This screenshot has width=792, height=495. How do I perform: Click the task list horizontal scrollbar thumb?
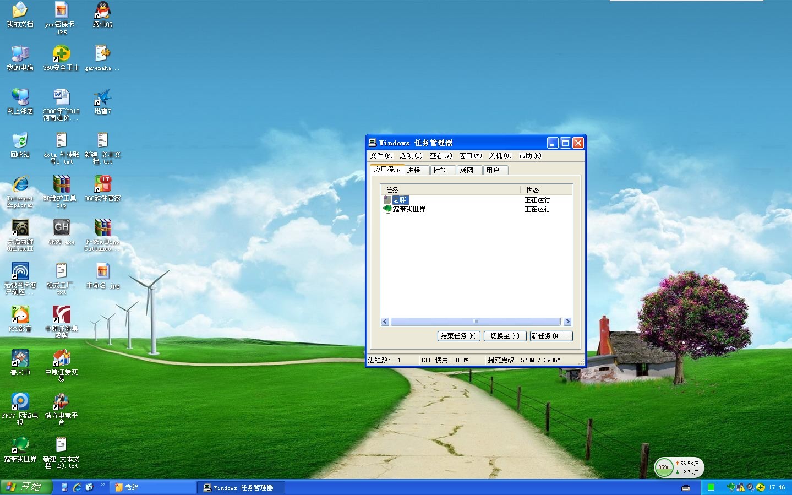[x=476, y=322]
